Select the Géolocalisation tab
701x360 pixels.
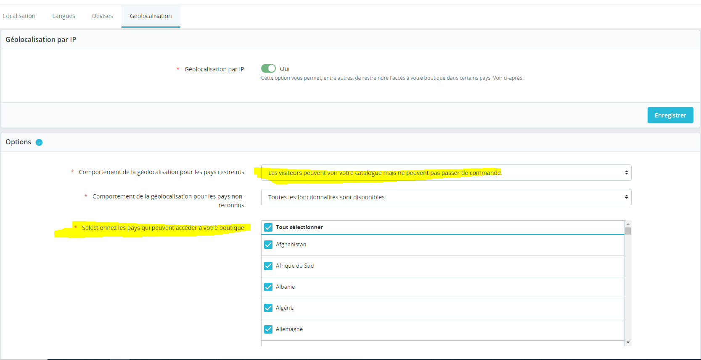(x=151, y=16)
